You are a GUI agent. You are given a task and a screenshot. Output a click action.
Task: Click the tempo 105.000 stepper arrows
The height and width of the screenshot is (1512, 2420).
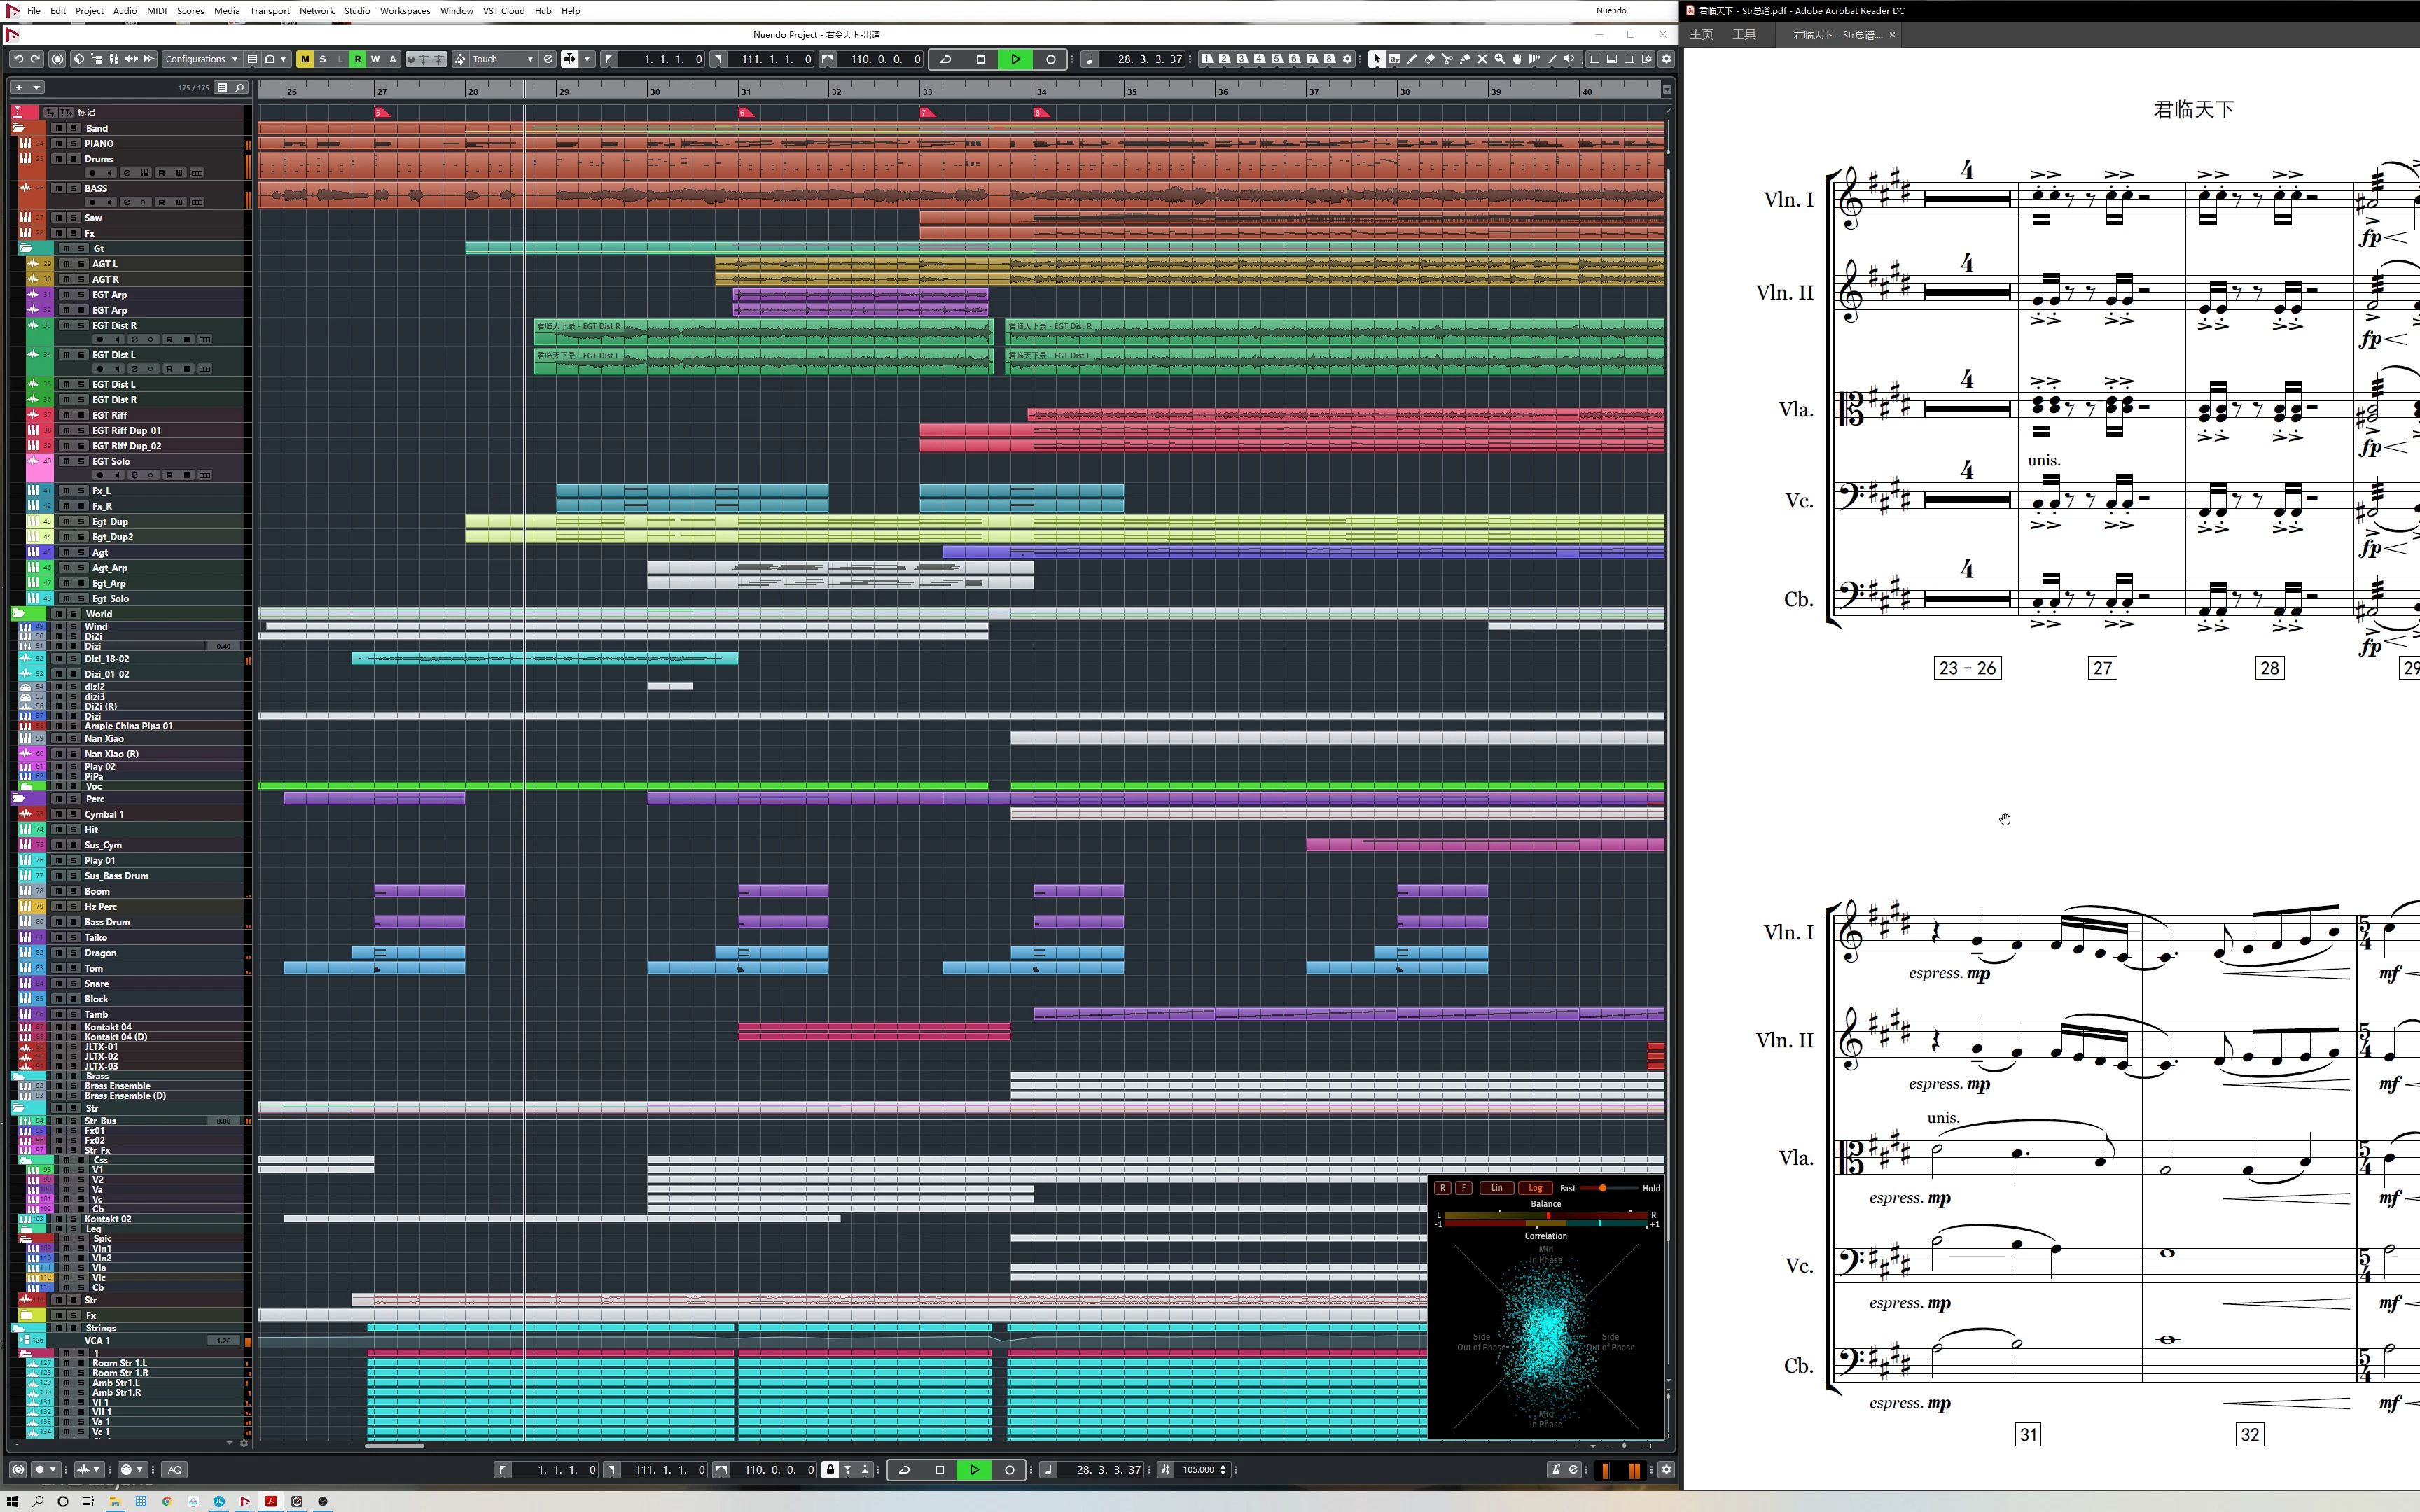[x=1223, y=1469]
